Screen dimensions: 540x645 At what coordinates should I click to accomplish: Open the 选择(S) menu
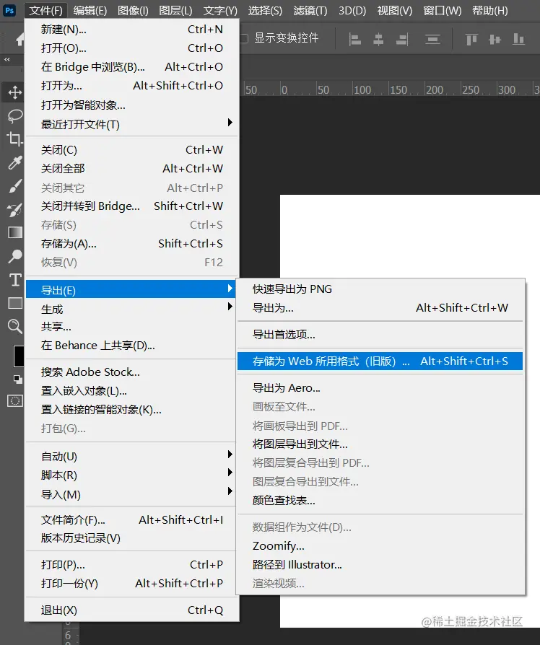pyautogui.click(x=265, y=10)
